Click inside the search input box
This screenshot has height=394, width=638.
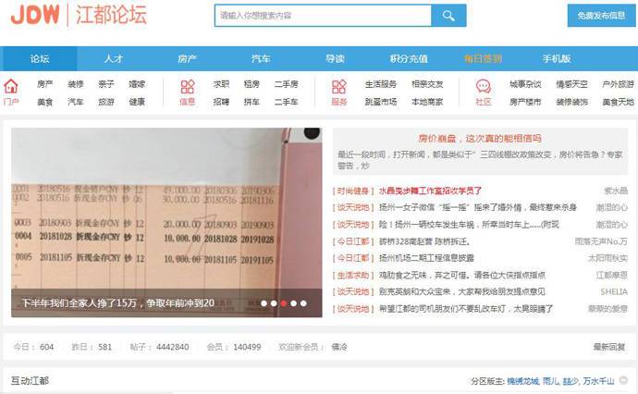pos(322,16)
